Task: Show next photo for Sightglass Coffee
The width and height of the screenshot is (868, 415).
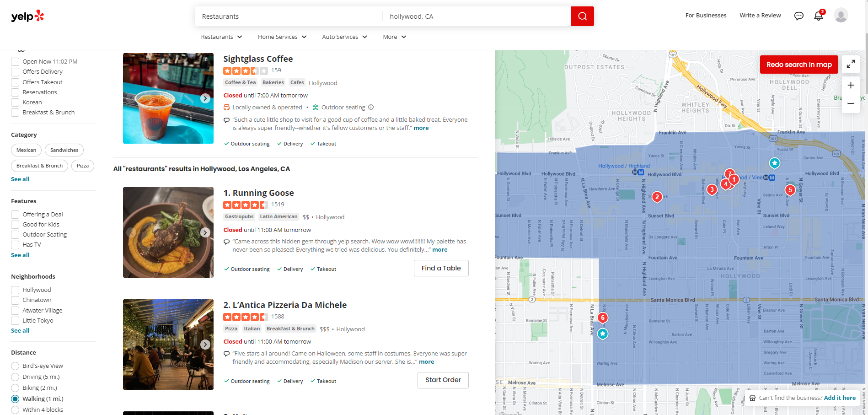Action: pyautogui.click(x=205, y=98)
